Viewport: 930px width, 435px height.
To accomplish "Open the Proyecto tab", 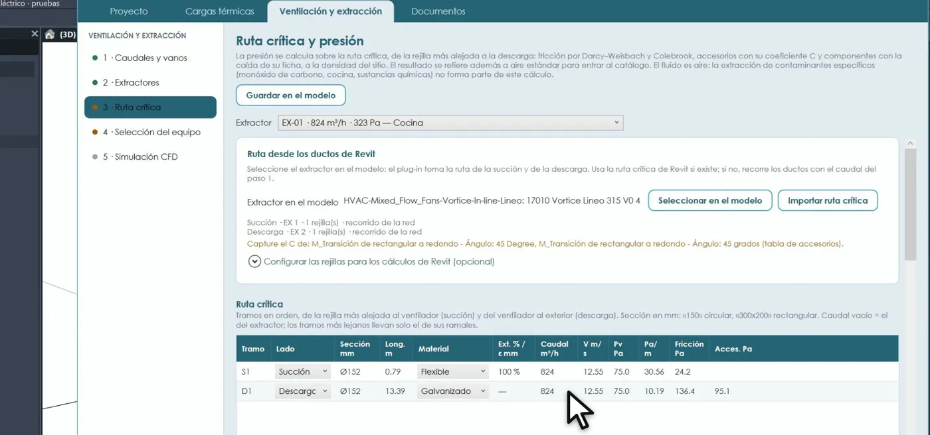I will [x=129, y=11].
